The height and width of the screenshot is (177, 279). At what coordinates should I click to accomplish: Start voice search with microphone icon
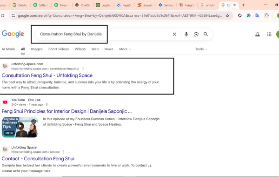coord(186,34)
